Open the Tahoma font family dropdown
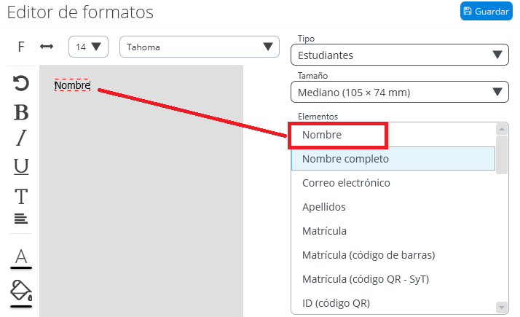The height and width of the screenshot is (317, 520). point(200,47)
